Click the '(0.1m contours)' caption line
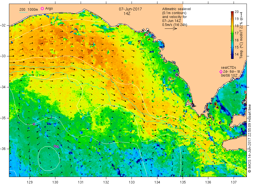Screen dimensions: 253x186 click(x=174, y=13)
